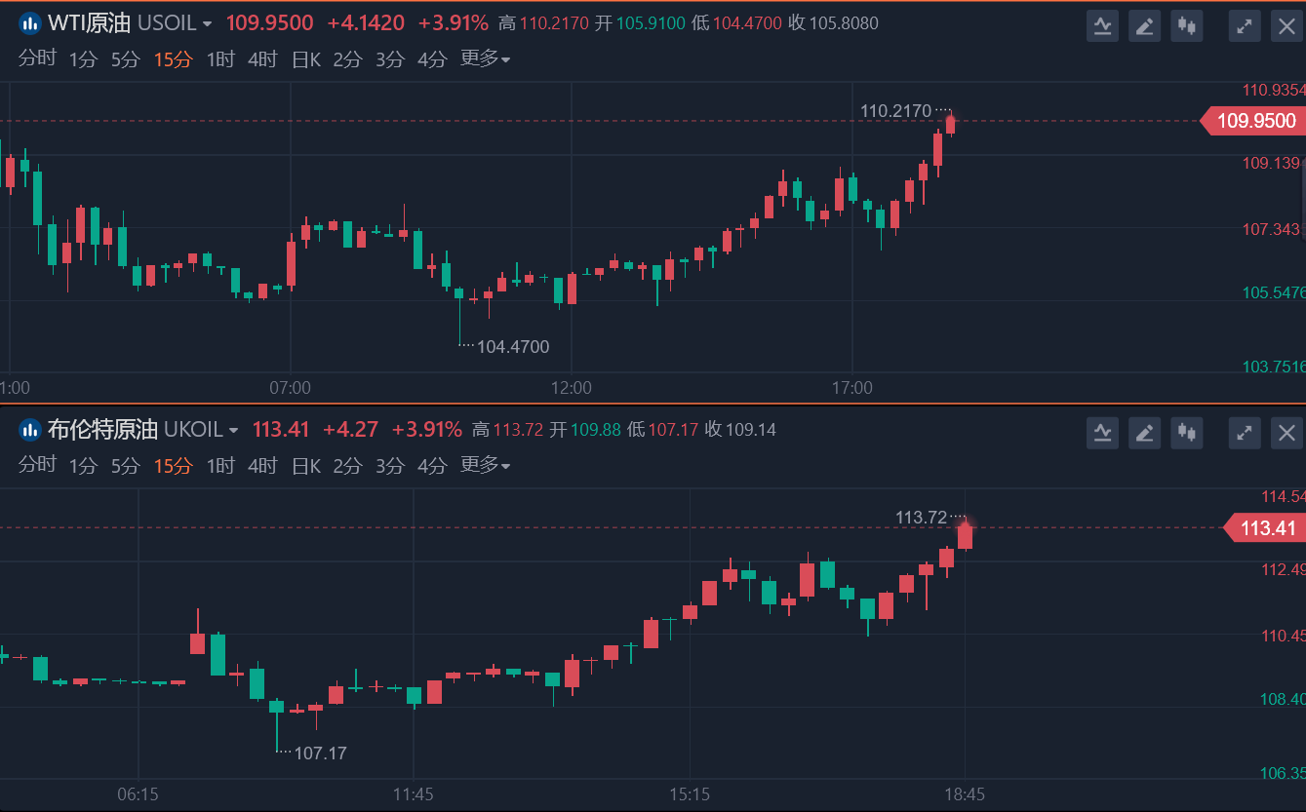Click Brent low label 107.17 on chart
This screenshot has width=1306, height=812.
(320, 754)
